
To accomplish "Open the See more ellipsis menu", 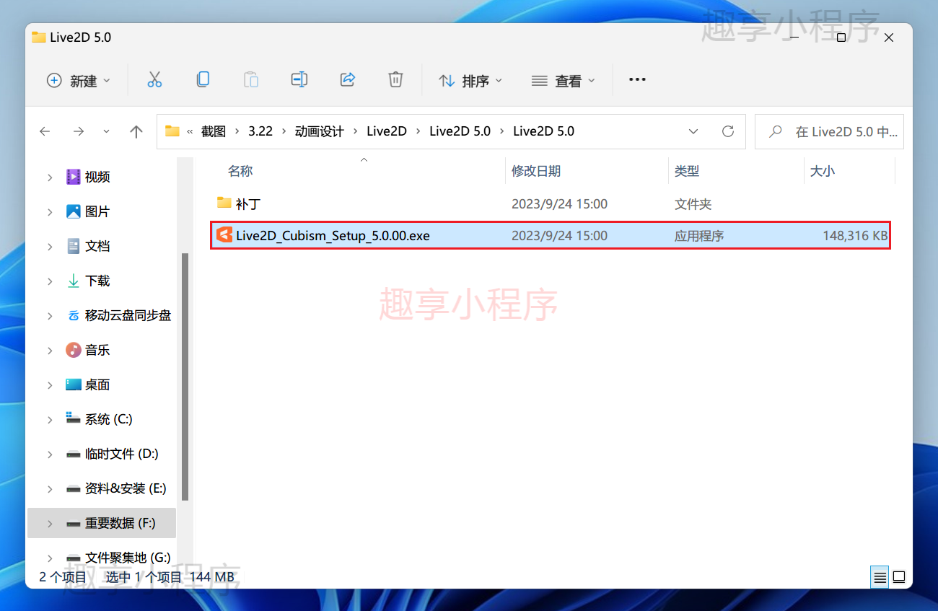I will 637,80.
